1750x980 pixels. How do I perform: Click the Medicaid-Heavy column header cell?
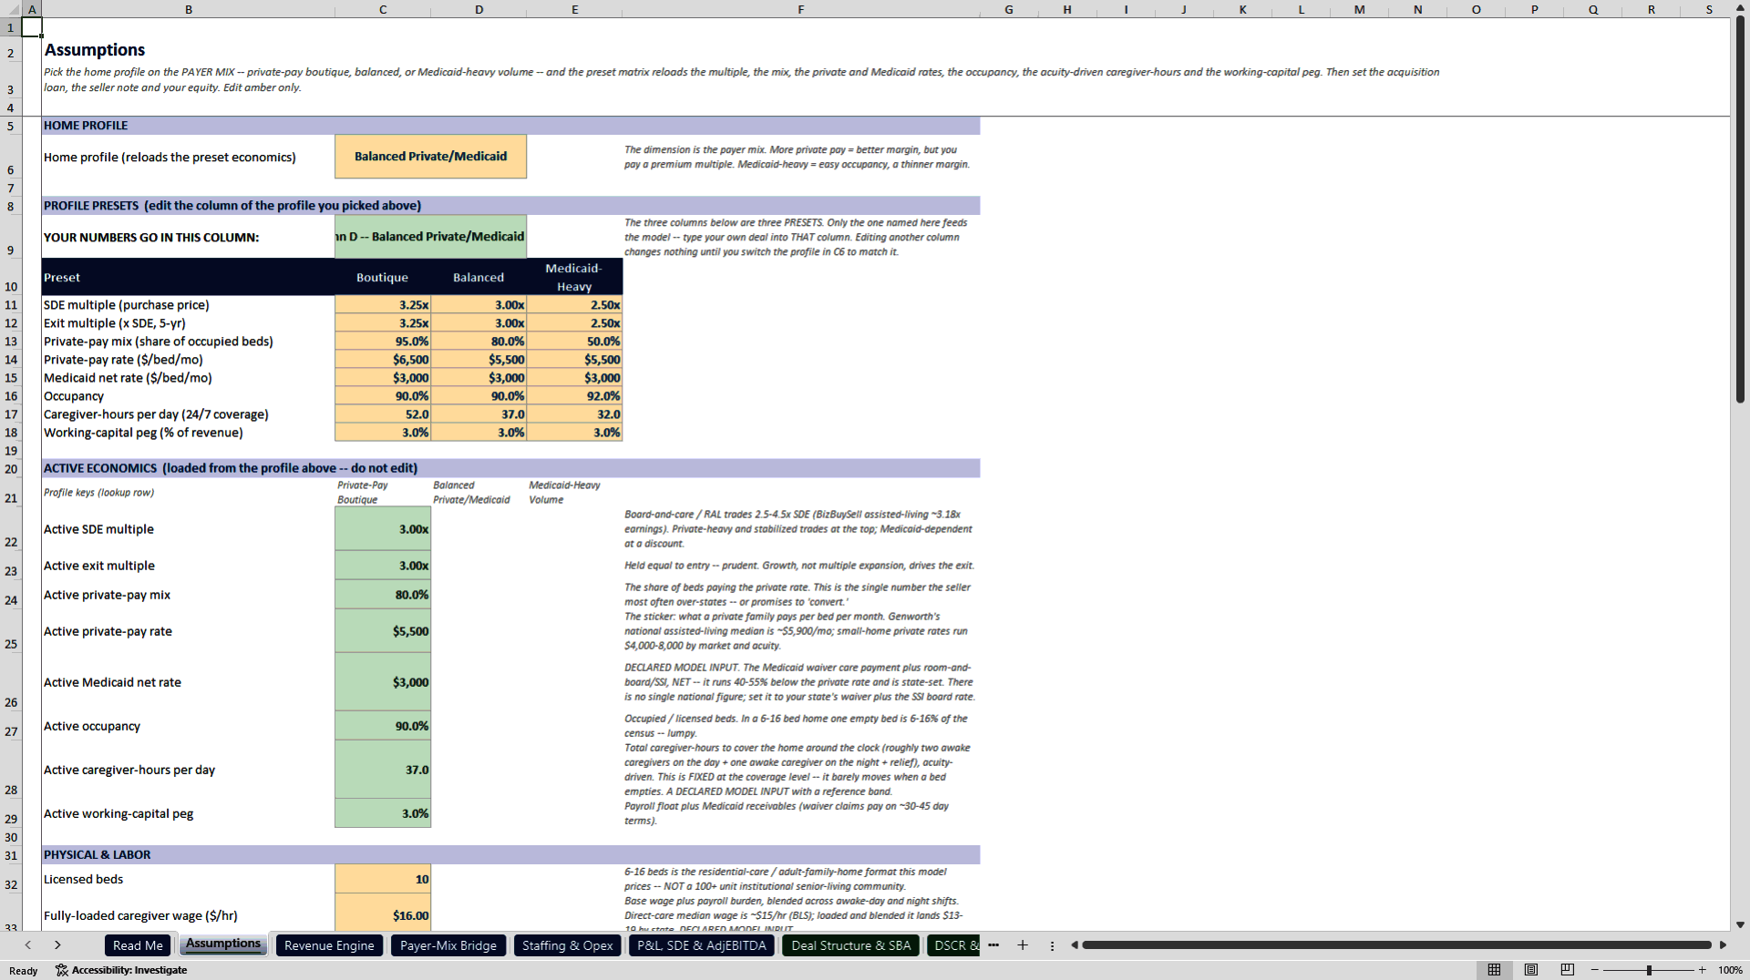(x=574, y=277)
